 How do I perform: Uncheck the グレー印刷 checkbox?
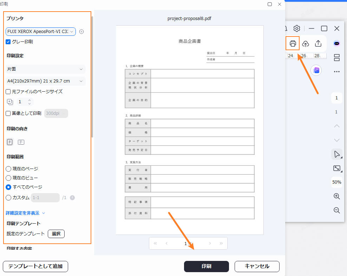point(8,42)
